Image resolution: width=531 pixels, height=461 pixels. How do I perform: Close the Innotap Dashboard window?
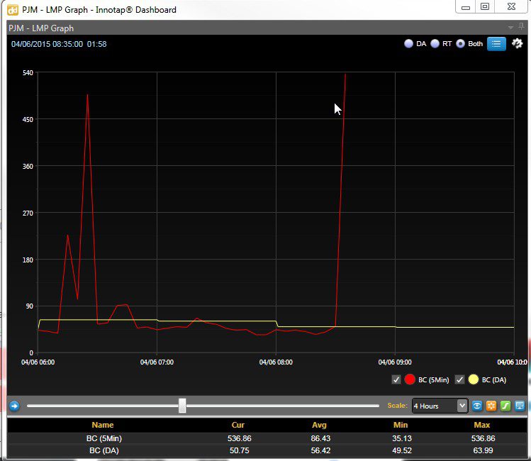(x=511, y=6)
